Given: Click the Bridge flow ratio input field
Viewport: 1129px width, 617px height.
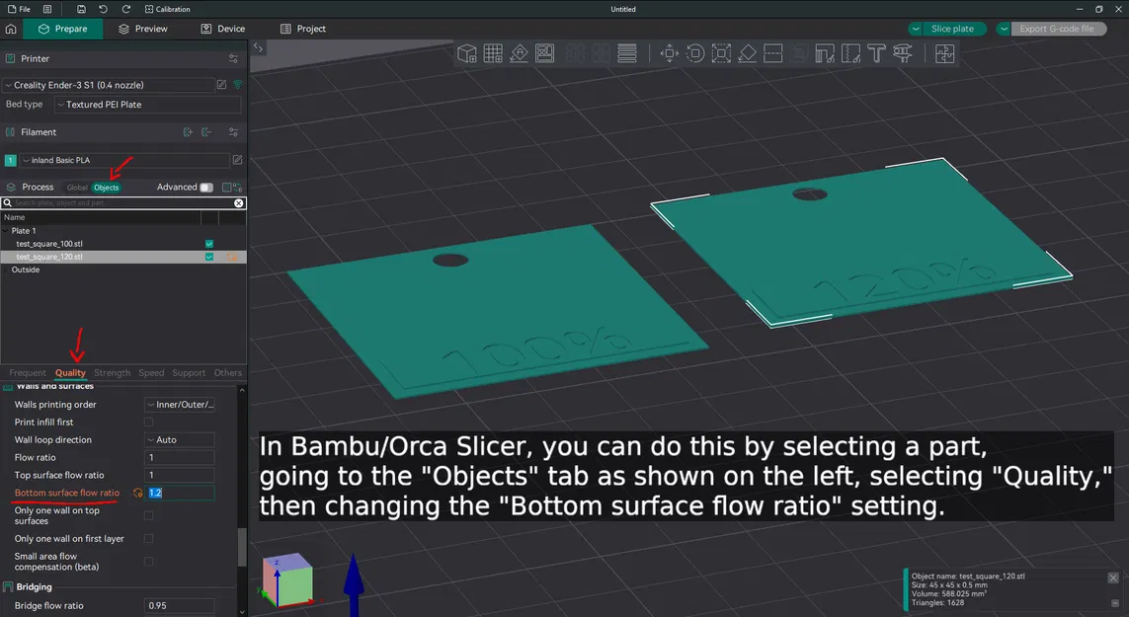Looking at the screenshot, I should (x=180, y=606).
